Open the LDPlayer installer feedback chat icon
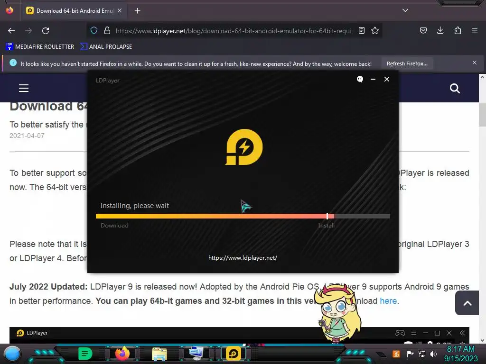This screenshot has height=364, width=486. (360, 79)
